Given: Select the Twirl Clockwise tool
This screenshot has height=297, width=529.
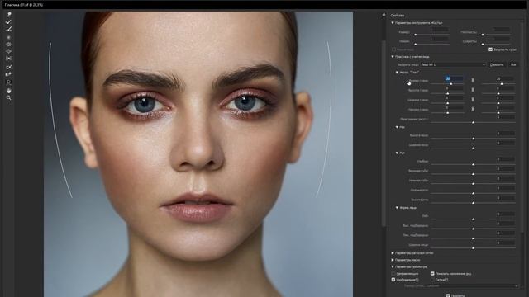Looking at the screenshot, I should [9, 37].
